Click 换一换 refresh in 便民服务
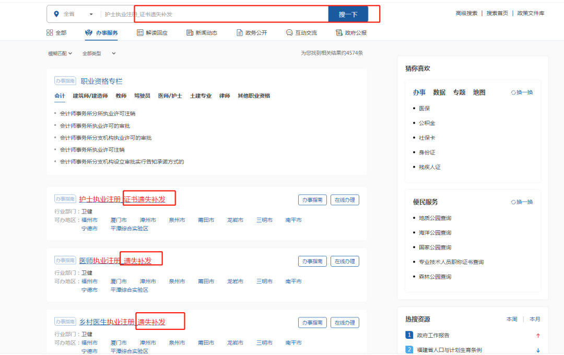The image size is (564, 355). click(522, 202)
